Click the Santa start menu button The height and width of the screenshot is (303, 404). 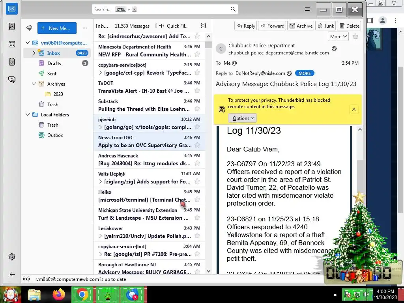[10, 294]
